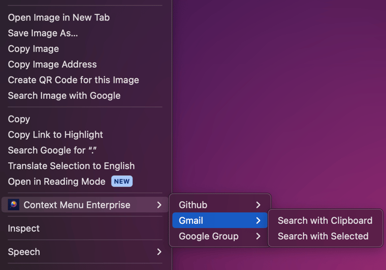Expand the Speech submenu arrow
The width and height of the screenshot is (386, 270).
159,251
